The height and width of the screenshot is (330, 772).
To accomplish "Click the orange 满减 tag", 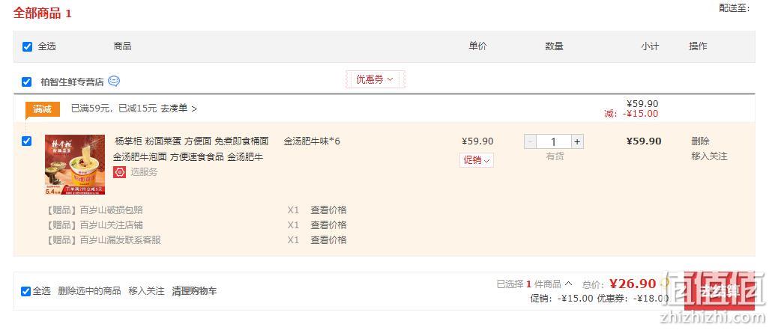I will [x=42, y=109].
